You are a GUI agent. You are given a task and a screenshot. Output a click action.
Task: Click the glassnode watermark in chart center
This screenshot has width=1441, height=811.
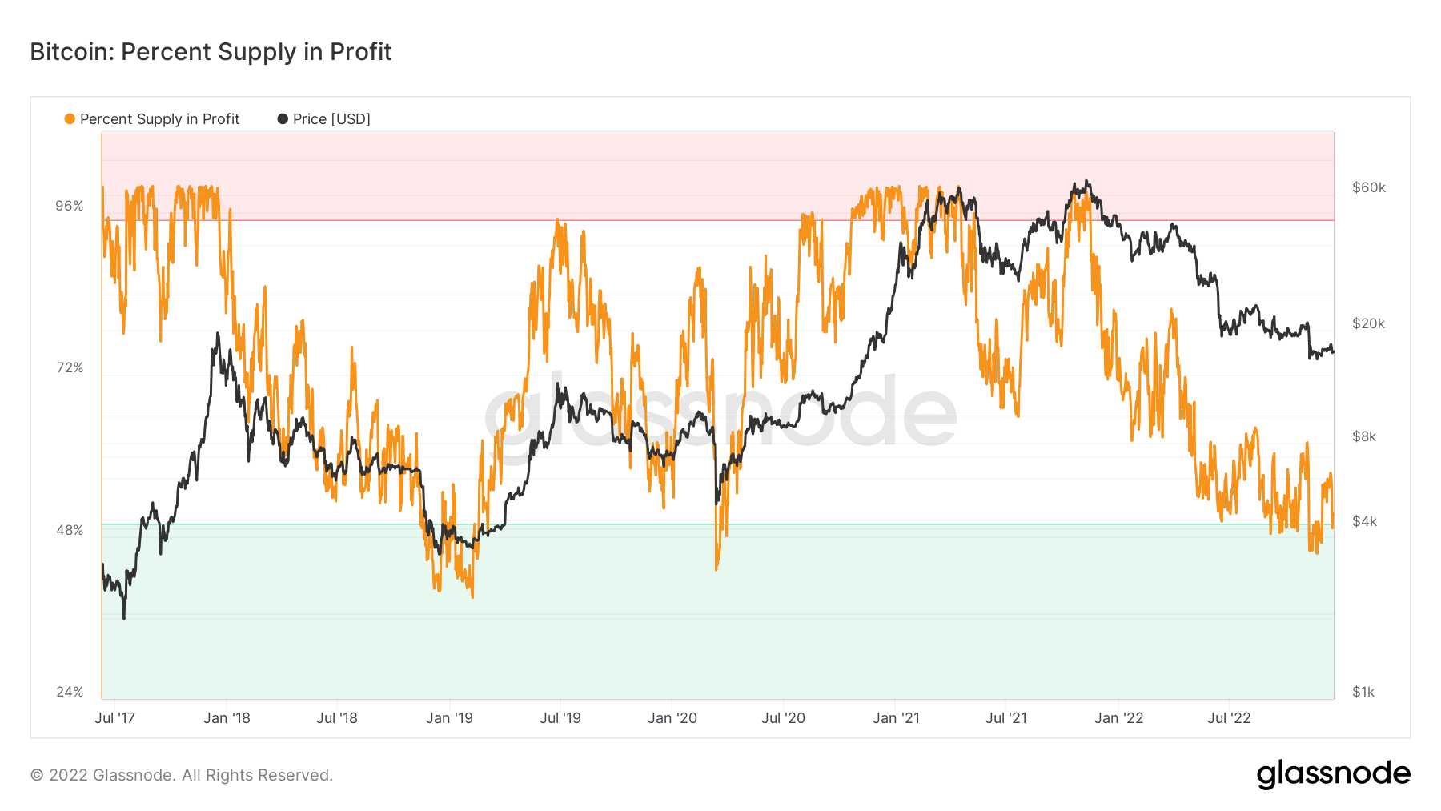pyautogui.click(x=720, y=412)
